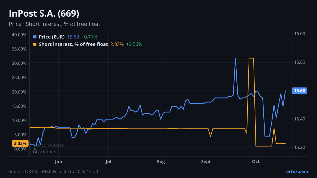Click the Aug date axis label
This screenshot has width=317, height=178.
[160, 162]
